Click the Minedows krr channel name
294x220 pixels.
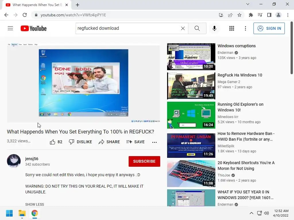(x=228, y=117)
